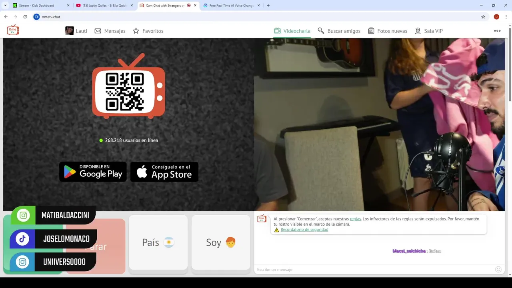512x288 pixels.
Task: Click the Google Play download badge
Action: pyautogui.click(x=93, y=172)
